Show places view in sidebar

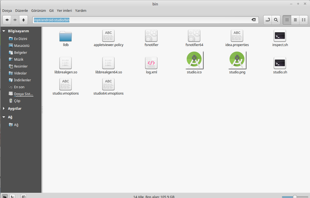(x=5, y=196)
